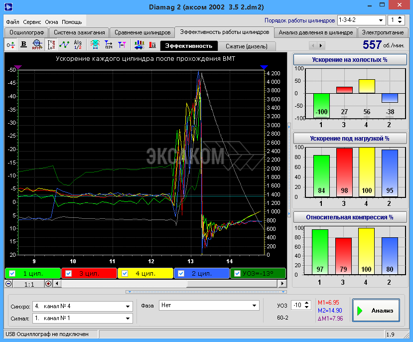Click the Alg 1/2 toolbar icon
Screen dimensions: 413x342
pyautogui.click(x=78, y=45)
